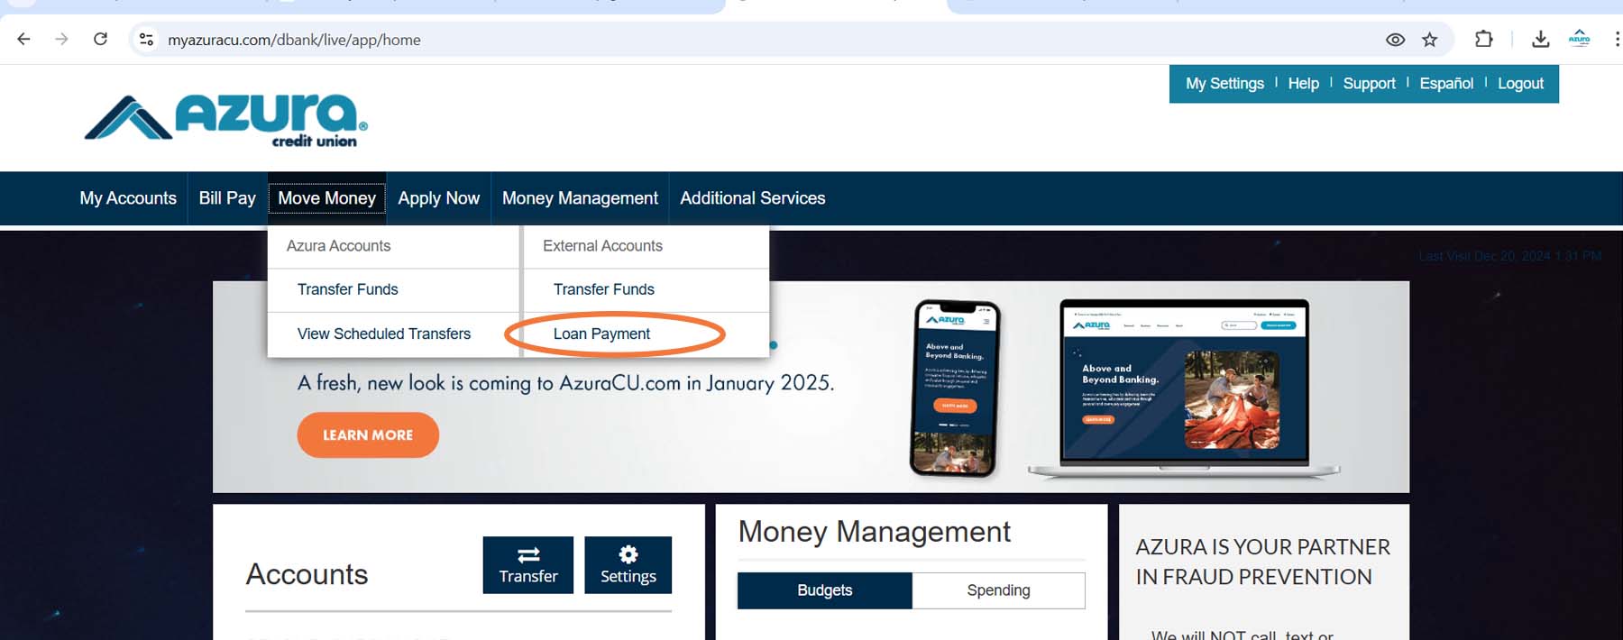Choose View Scheduled Transfers menu item
This screenshot has height=640, width=1623.
383,334
